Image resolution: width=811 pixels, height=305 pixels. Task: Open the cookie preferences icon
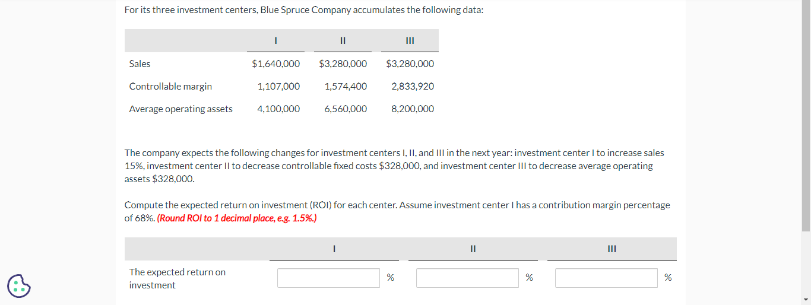[18, 285]
